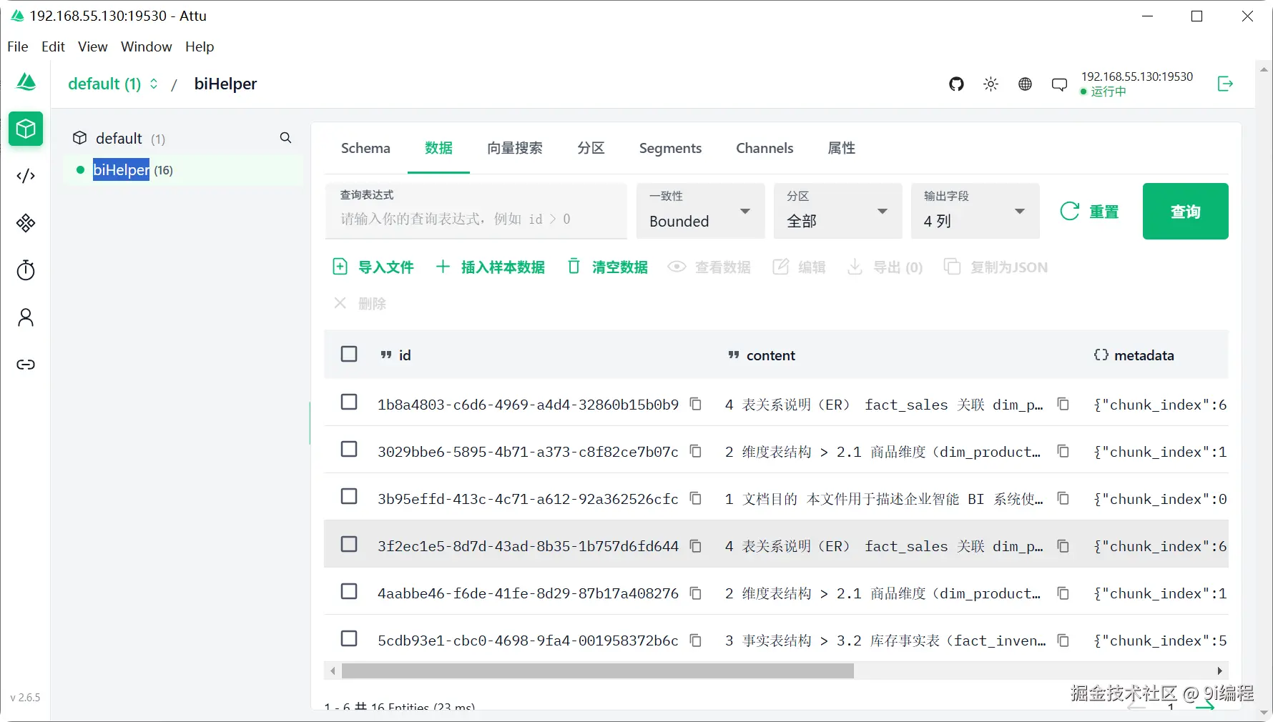1273x722 pixels.
Task: Copy id 5cdb93e1-cbc0-4698-9fa4-001958372b6c
Action: point(695,640)
